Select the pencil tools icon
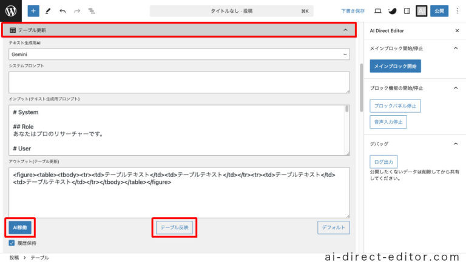The height and width of the screenshot is (262, 466). tap(48, 11)
